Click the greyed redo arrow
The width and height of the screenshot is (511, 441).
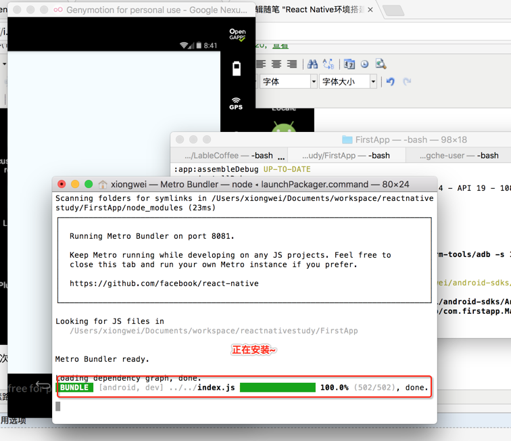pyautogui.click(x=407, y=81)
